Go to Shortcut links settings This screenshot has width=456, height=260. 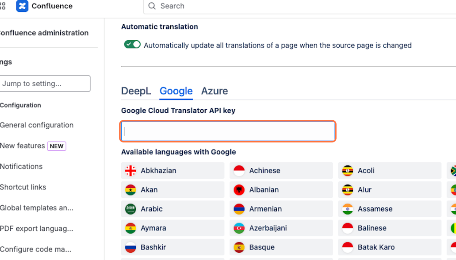[x=23, y=187]
